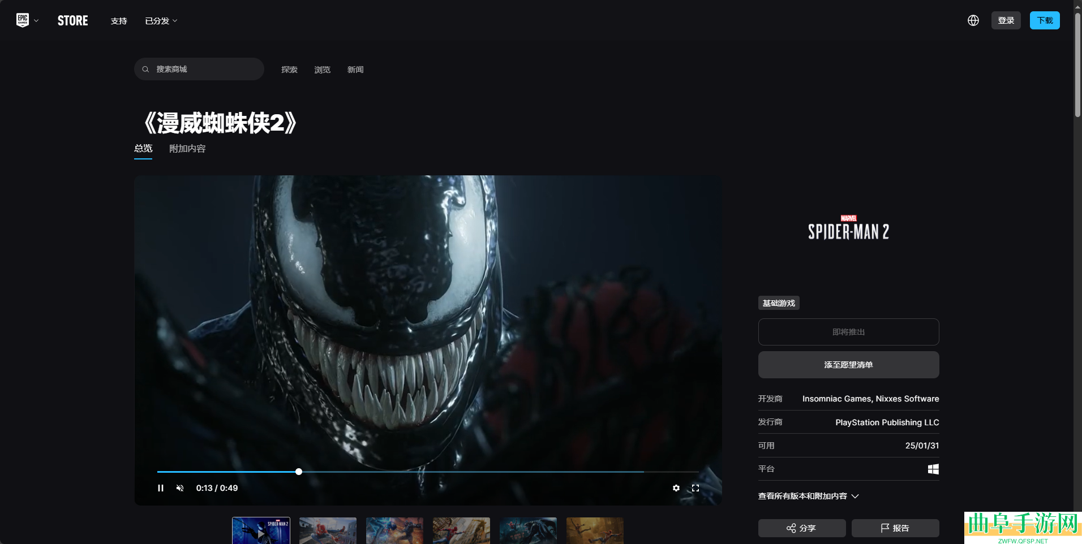This screenshot has width=1082, height=544.
Task: Click the 分享 share button
Action: point(801,528)
